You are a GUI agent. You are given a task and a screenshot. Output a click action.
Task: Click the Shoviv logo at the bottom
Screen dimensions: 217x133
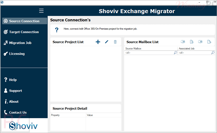pos(23,126)
